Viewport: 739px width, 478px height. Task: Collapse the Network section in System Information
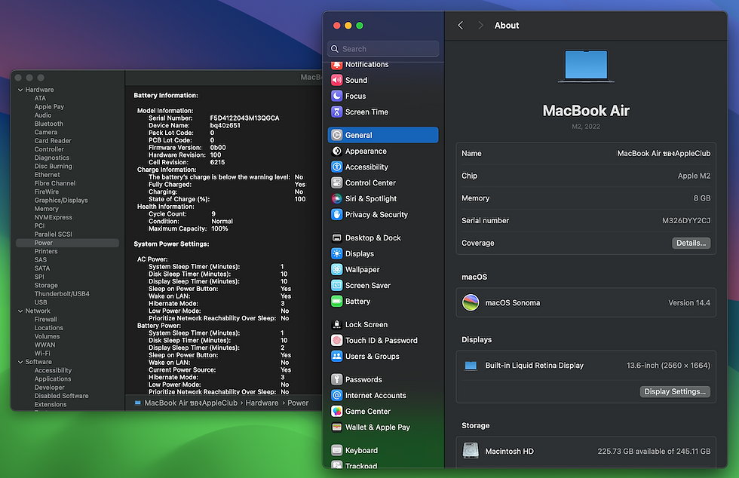click(20, 311)
